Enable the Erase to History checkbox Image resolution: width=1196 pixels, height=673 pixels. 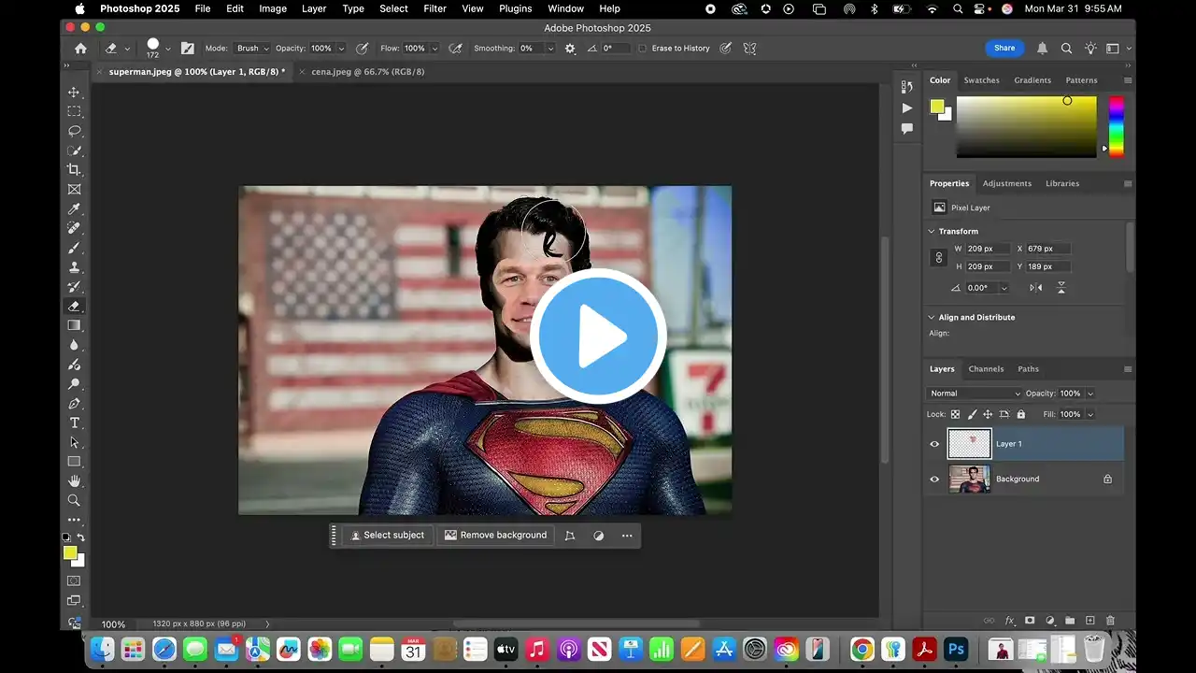pyautogui.click(x=643, y=49)
